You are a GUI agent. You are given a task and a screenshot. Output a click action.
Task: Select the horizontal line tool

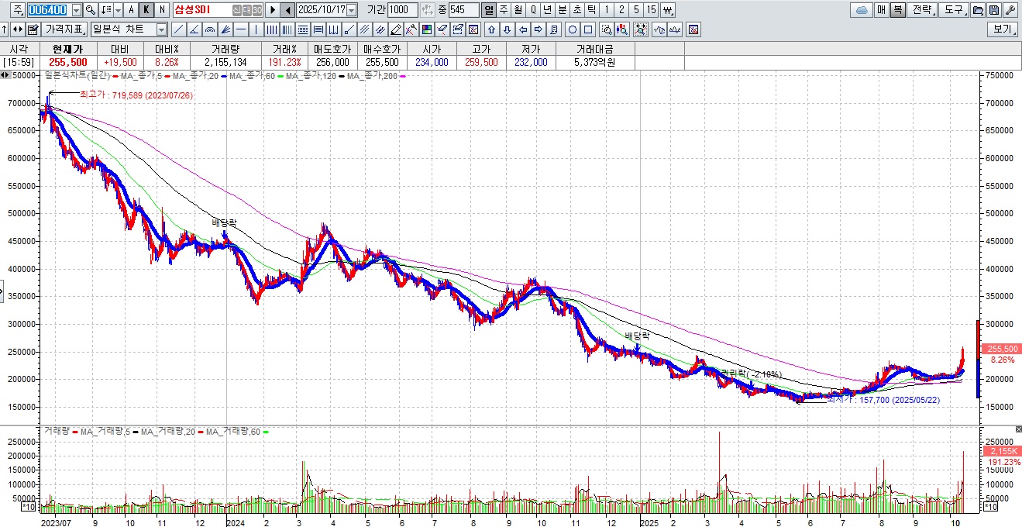[241, 29]
